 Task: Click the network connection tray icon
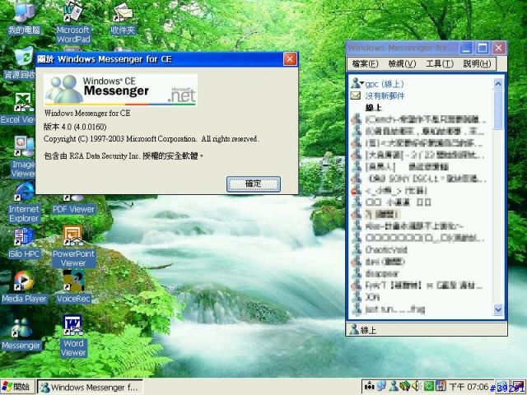370,387
